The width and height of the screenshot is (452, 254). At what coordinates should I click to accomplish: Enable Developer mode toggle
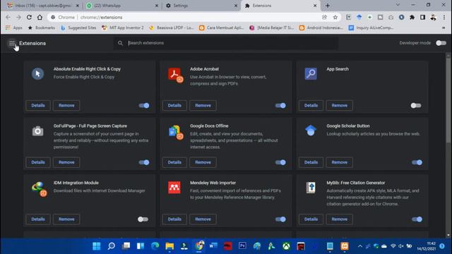441,43
